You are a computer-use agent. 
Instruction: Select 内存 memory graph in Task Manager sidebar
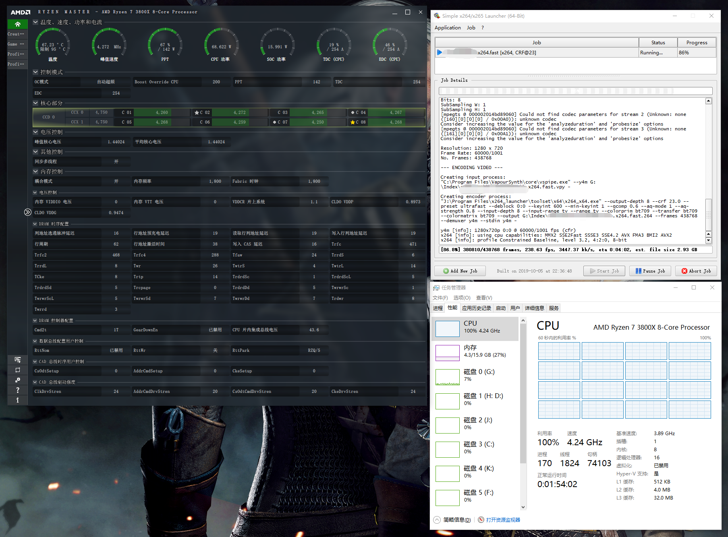[448, 353]
